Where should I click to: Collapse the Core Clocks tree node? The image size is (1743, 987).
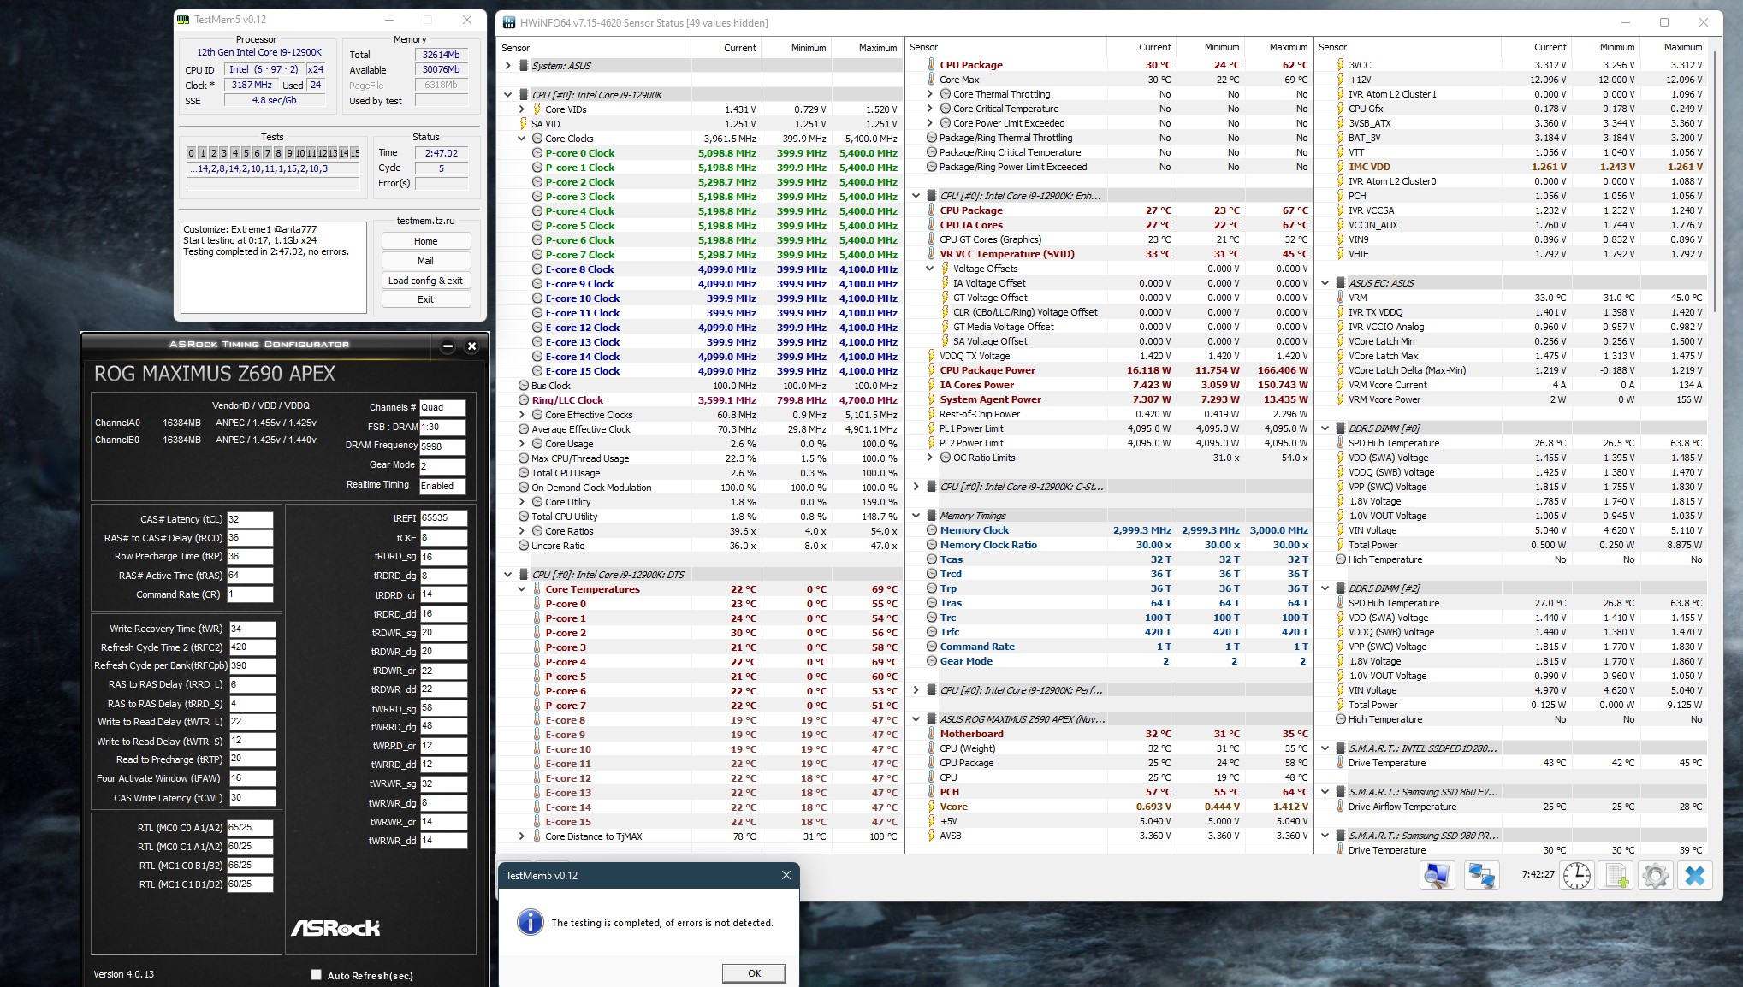click(521, 139)
